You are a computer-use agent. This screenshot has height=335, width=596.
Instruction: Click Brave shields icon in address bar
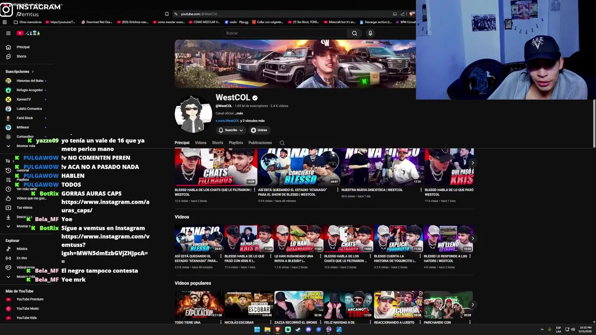pyautogui.click(x=412, y=14)
